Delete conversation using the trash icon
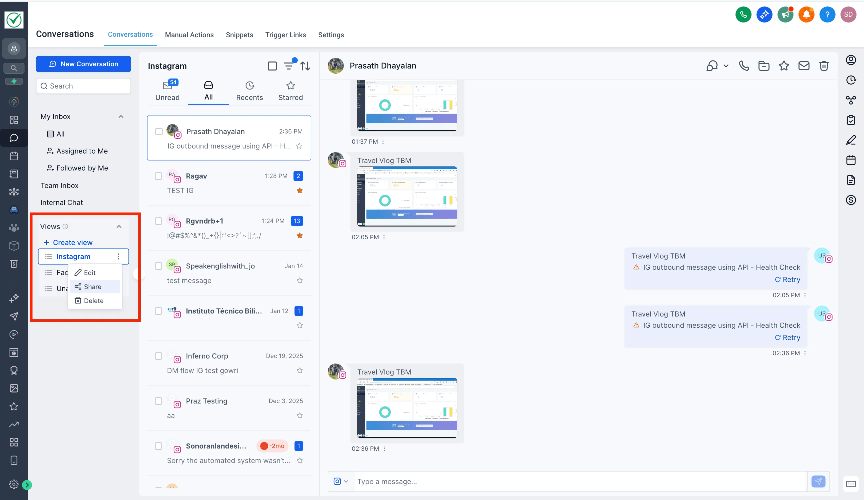The image size is (864, 500). coord(824,65)
